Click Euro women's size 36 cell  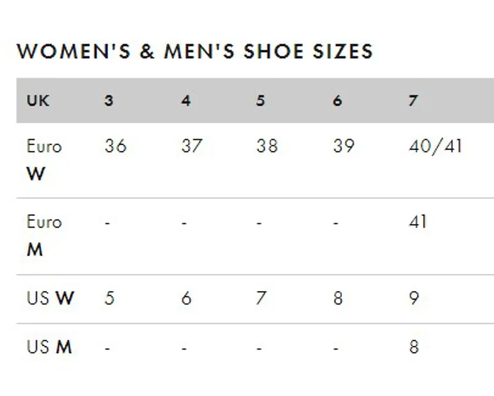pos(115,146)
